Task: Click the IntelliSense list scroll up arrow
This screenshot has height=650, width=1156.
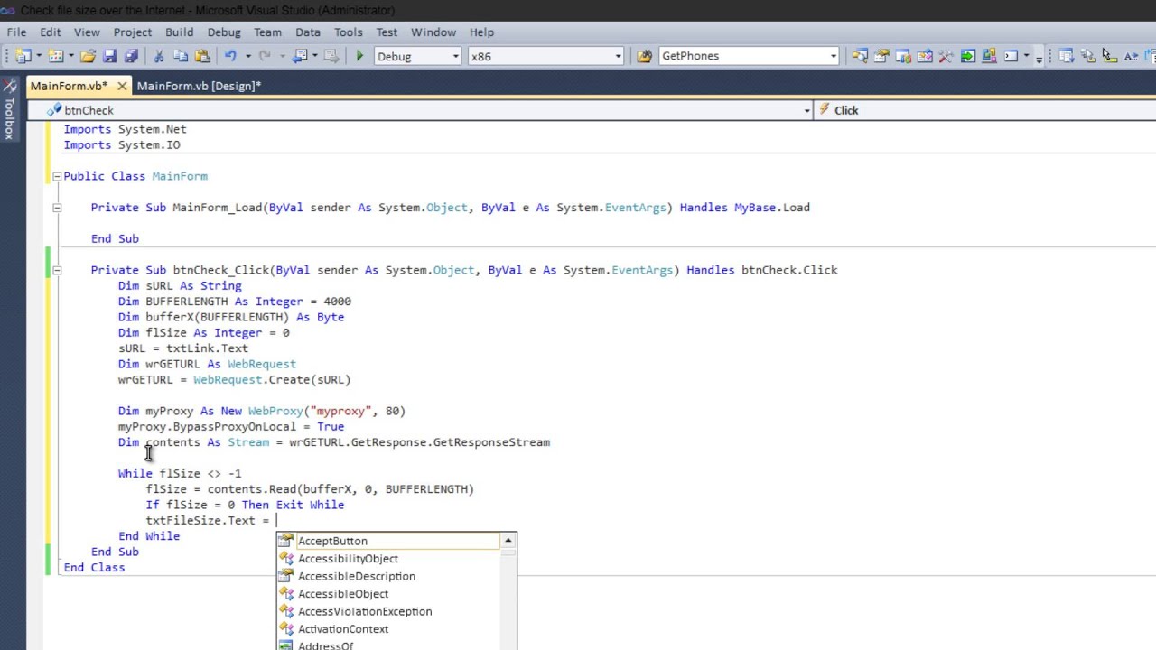Action: pos(508,541)
